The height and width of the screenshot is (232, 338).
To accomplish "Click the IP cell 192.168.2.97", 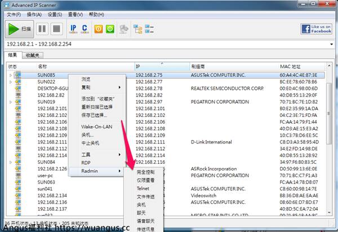I will [149, 102].
